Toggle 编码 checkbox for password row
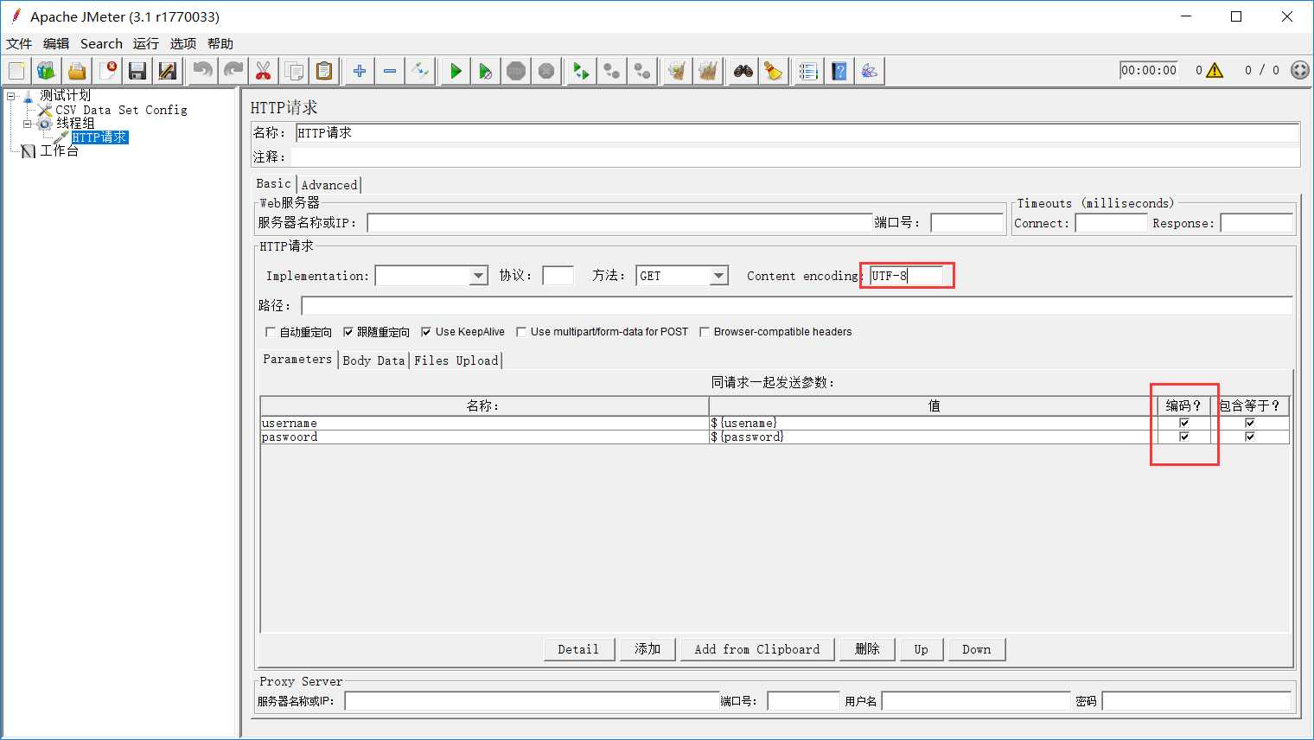 1184,437
